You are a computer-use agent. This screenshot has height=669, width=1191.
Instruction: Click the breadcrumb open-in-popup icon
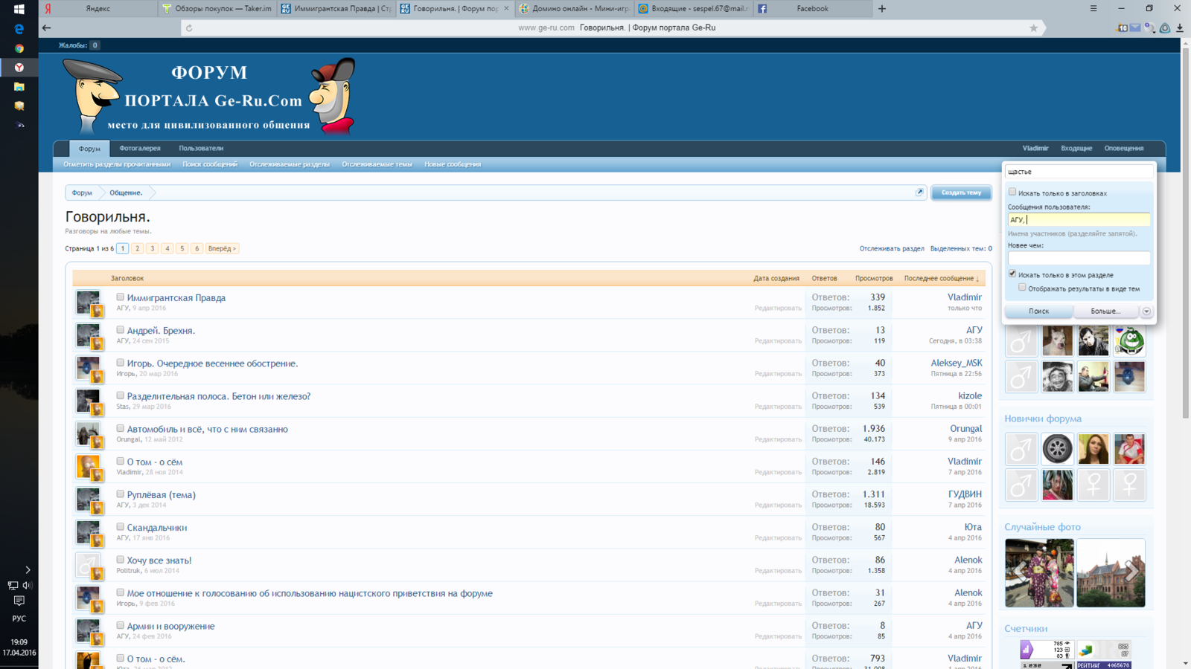pyautogui.click(x=919, y=193)
